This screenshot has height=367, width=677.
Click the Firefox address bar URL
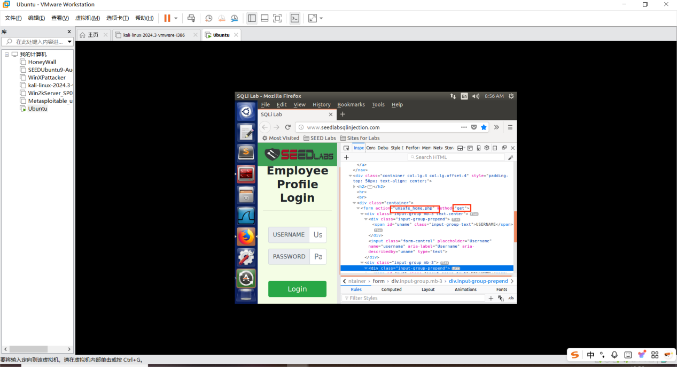pyautogui.click(x=343, y=127)
